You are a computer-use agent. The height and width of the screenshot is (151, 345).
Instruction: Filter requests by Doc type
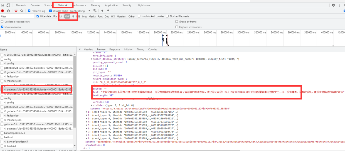click(x=107, y=17)
